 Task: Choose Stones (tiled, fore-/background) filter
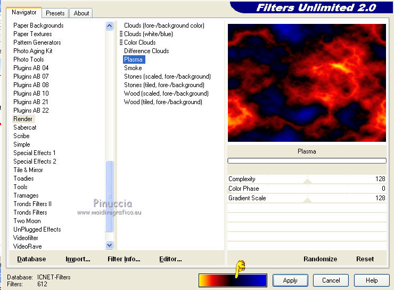[x=164, y=85]
